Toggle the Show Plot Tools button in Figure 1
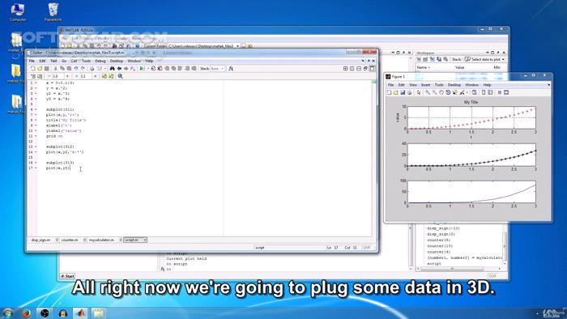The width and height of the screenshot is (567, 319). (506, 92)
